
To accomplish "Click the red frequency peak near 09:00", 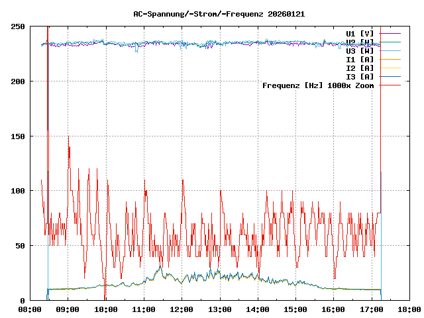I will pyautogui.click(x=68, y=137).
